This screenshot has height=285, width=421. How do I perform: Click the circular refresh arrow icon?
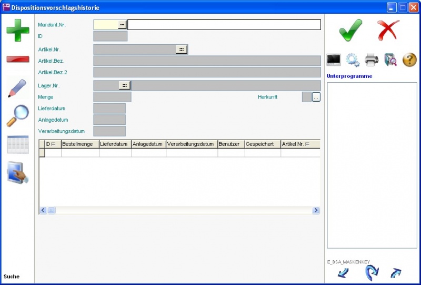(372, 272)
